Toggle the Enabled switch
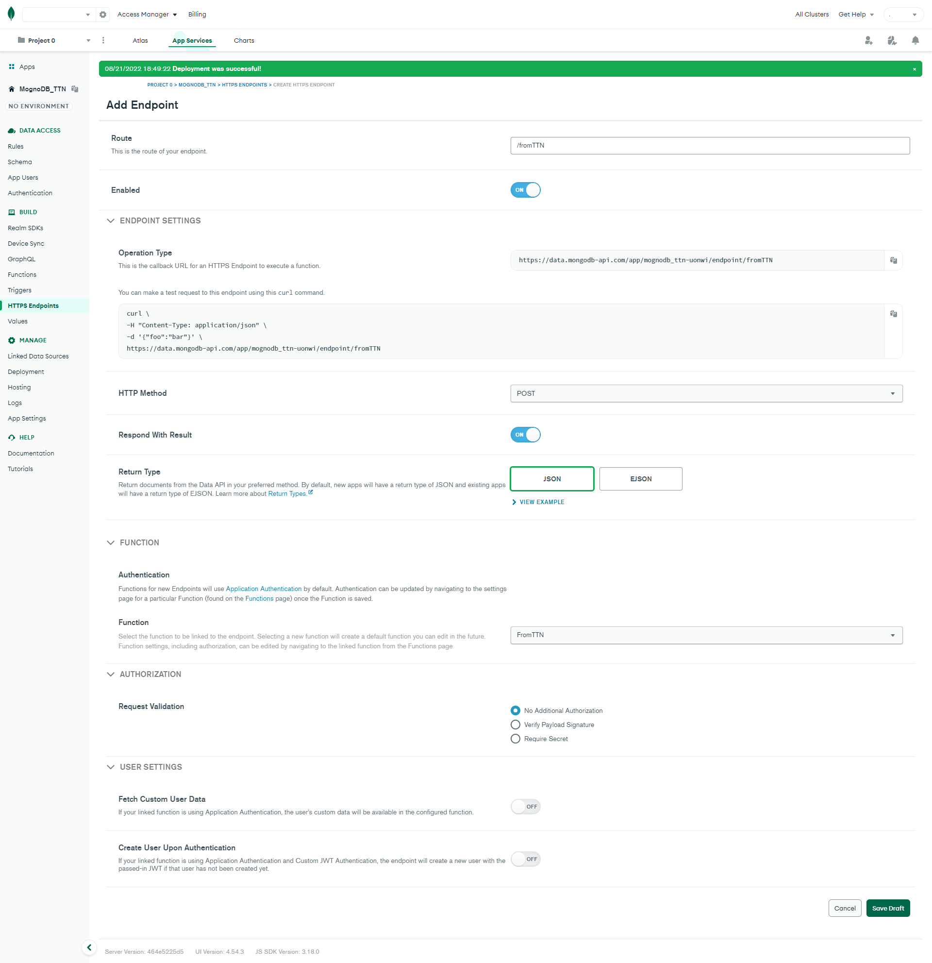The image size is (932, 963). pos(525,190)
